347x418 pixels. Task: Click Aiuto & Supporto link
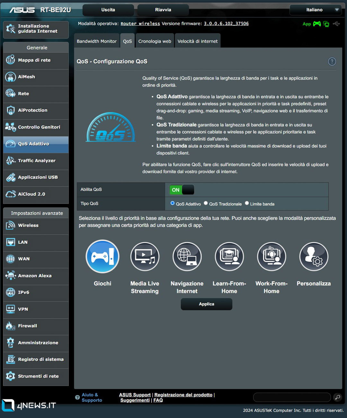92,397
